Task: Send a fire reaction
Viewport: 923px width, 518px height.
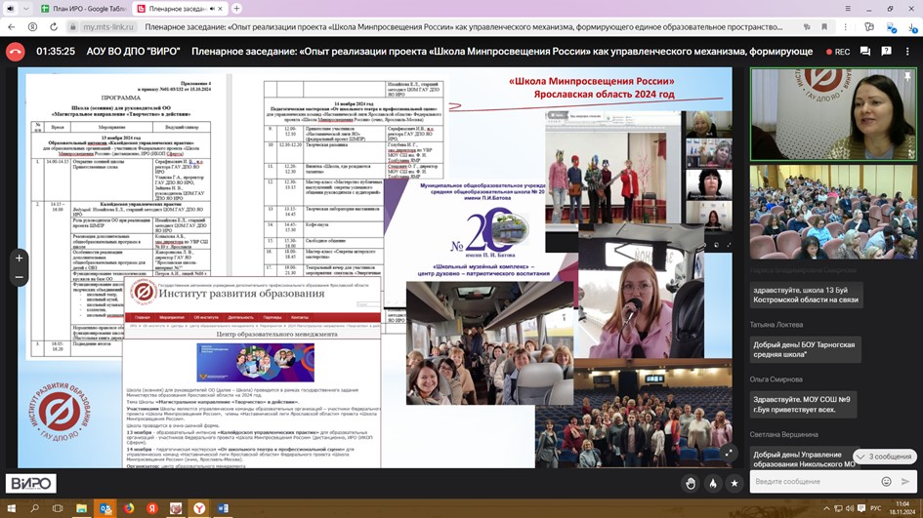Action: [x=713, y=483]
